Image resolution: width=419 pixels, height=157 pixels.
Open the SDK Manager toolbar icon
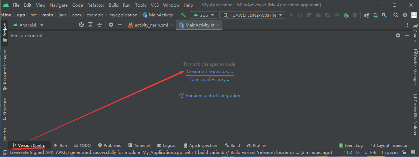click(384, 15)
